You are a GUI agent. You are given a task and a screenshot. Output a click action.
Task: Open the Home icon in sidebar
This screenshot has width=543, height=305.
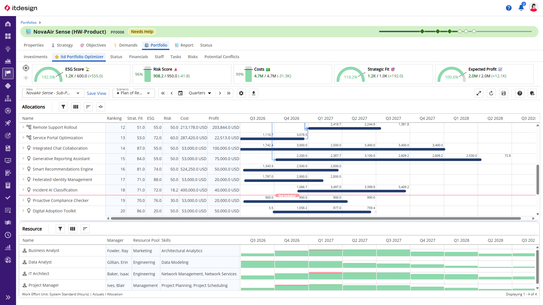tap(8, 24)
